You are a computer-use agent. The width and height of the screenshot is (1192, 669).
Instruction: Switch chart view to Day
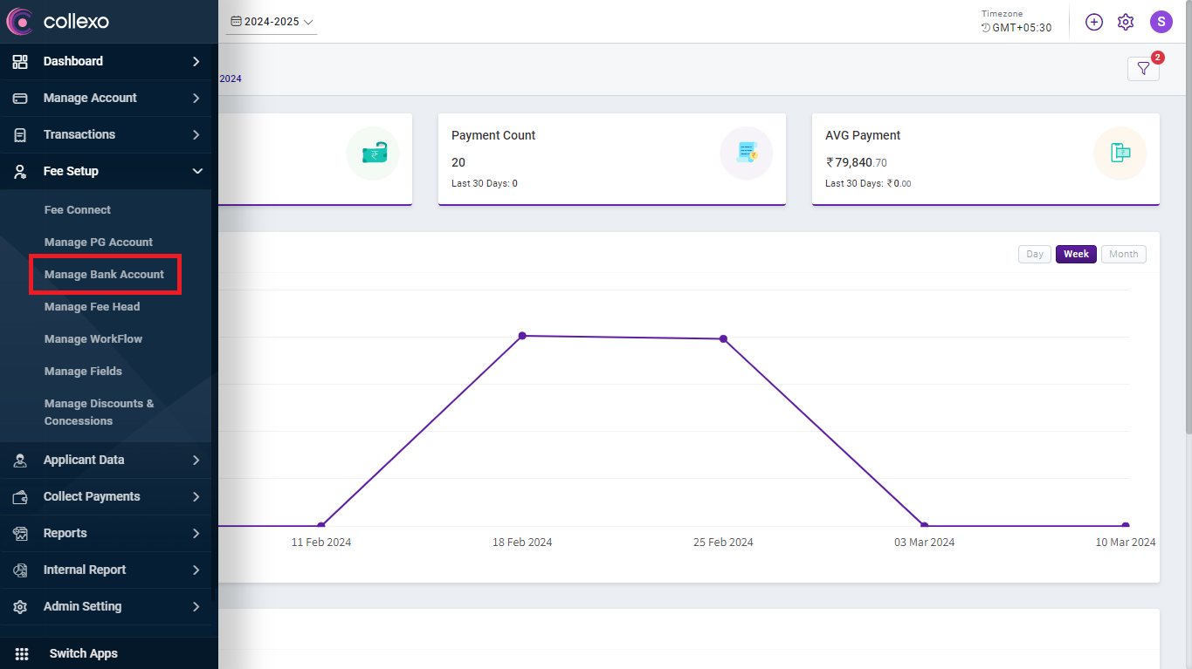[1034, 254]
